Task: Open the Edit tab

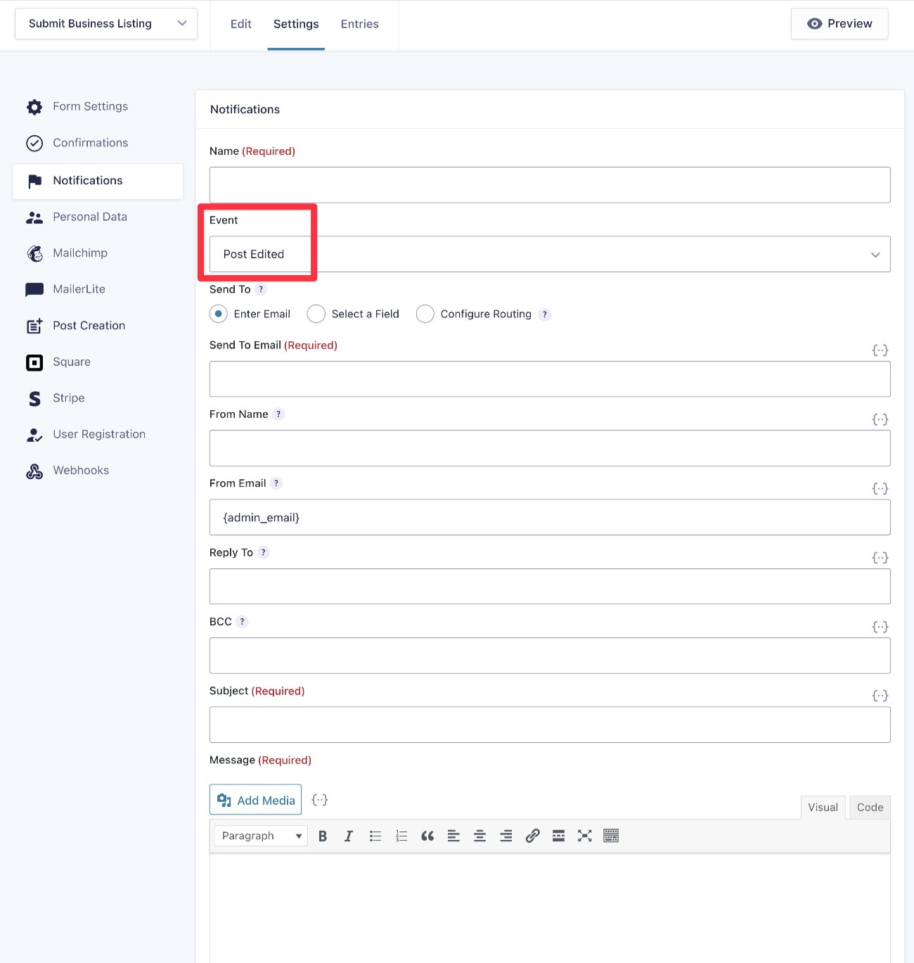Action: point(240,23)
